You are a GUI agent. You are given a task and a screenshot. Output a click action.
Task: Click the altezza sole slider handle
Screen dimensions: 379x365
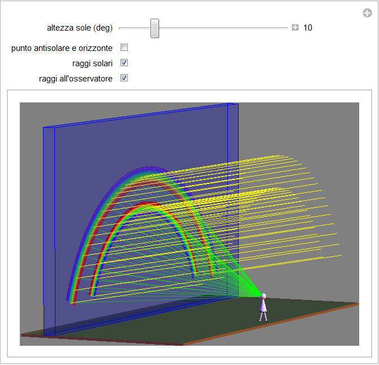154,28
